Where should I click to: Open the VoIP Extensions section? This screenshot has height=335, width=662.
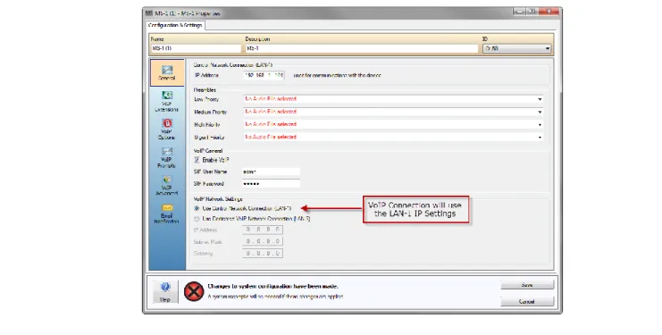(167, 102)
